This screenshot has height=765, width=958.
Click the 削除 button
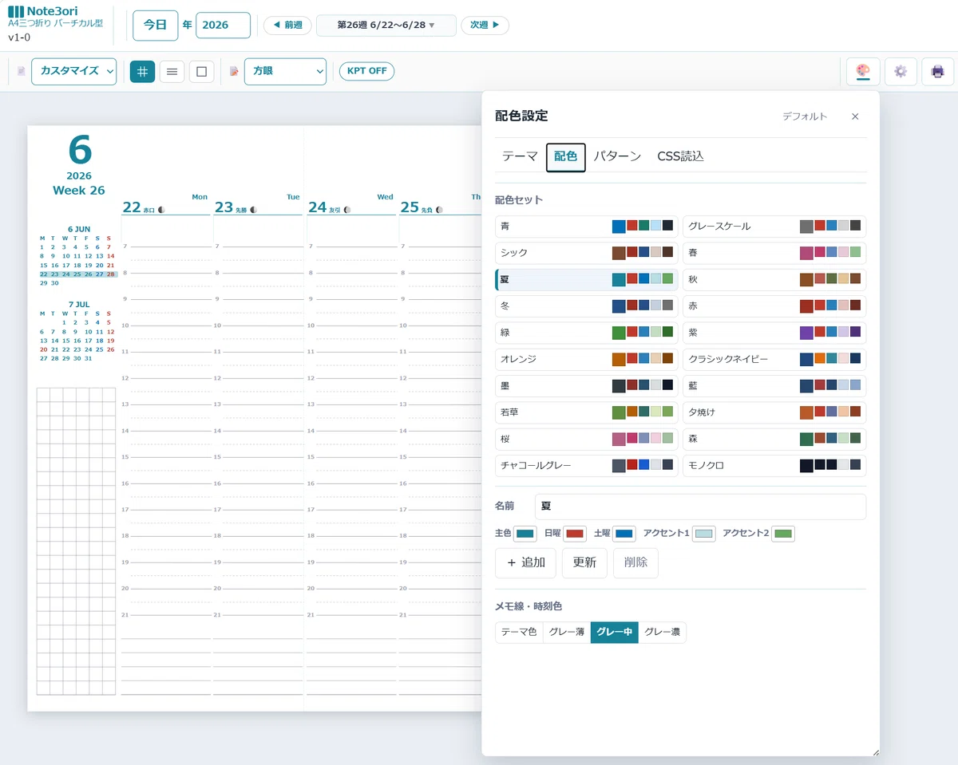pos(635,562)
